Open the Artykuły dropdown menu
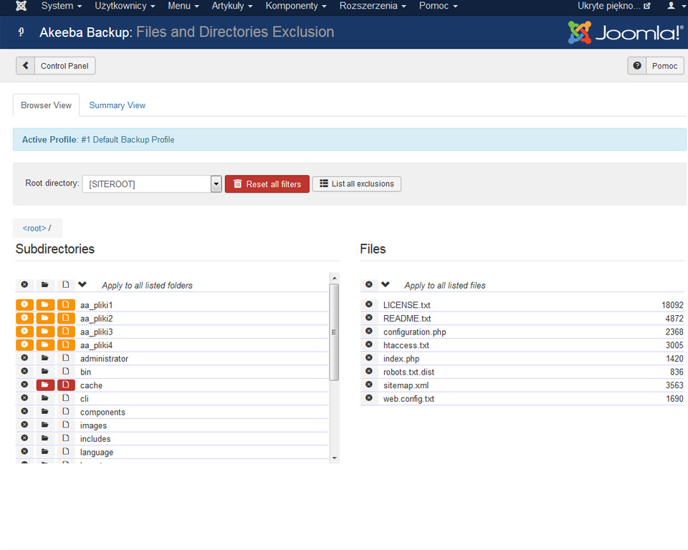Image resolution: width=688 pixels, height=550 pixels. click(x=232, y=6)
